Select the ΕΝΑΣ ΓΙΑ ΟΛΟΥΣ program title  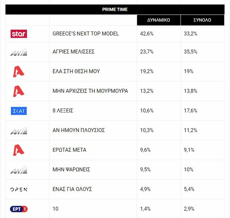pos(72,189)
